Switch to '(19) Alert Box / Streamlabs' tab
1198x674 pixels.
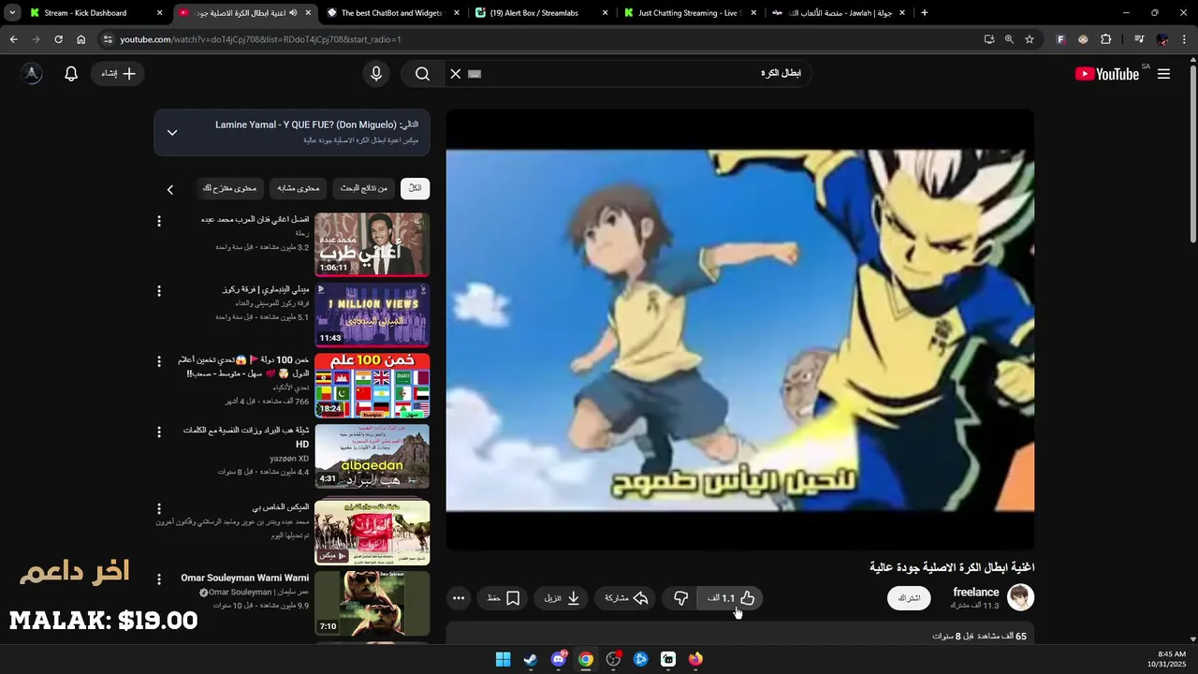(542, 13)
